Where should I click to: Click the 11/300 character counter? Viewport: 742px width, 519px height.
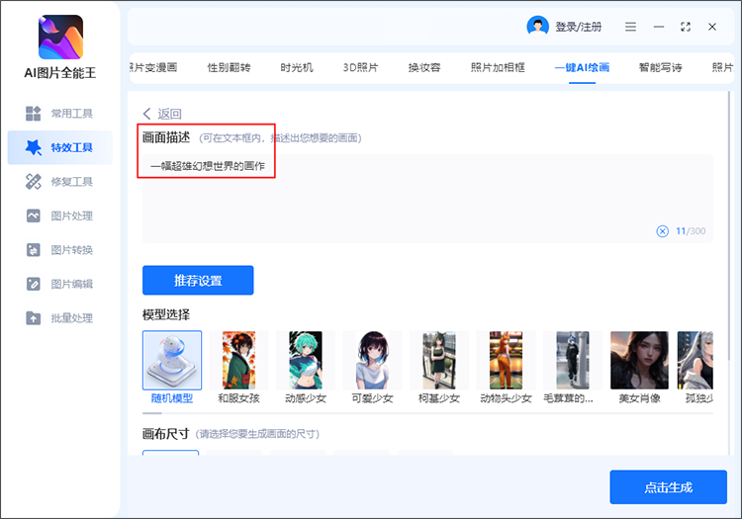click(x=691, y=231)
